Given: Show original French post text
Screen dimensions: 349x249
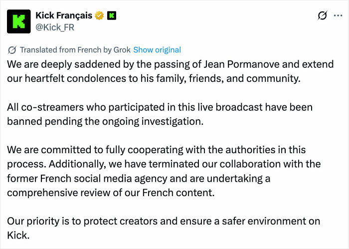Looking at the screenshot, I should pyautogui.click(x=157, y=50).
